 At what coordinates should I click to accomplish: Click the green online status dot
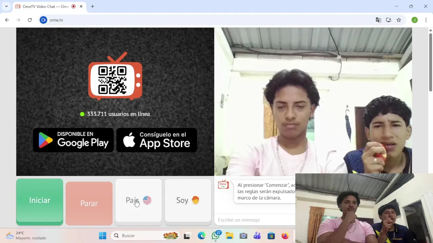coord(82,114)
